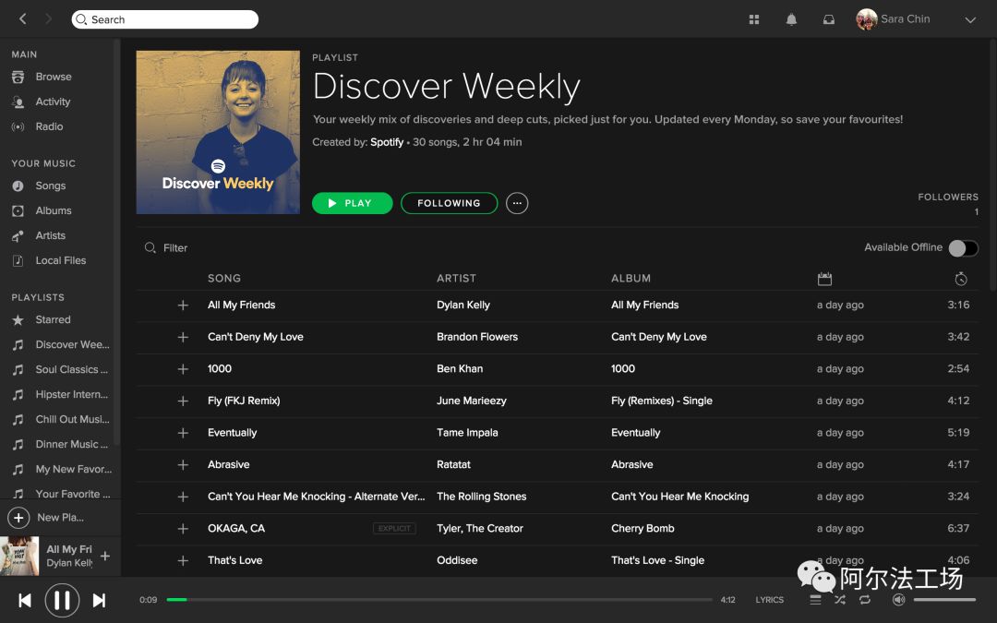Pause the current song
997x623 pixels.
pos(62,601)
